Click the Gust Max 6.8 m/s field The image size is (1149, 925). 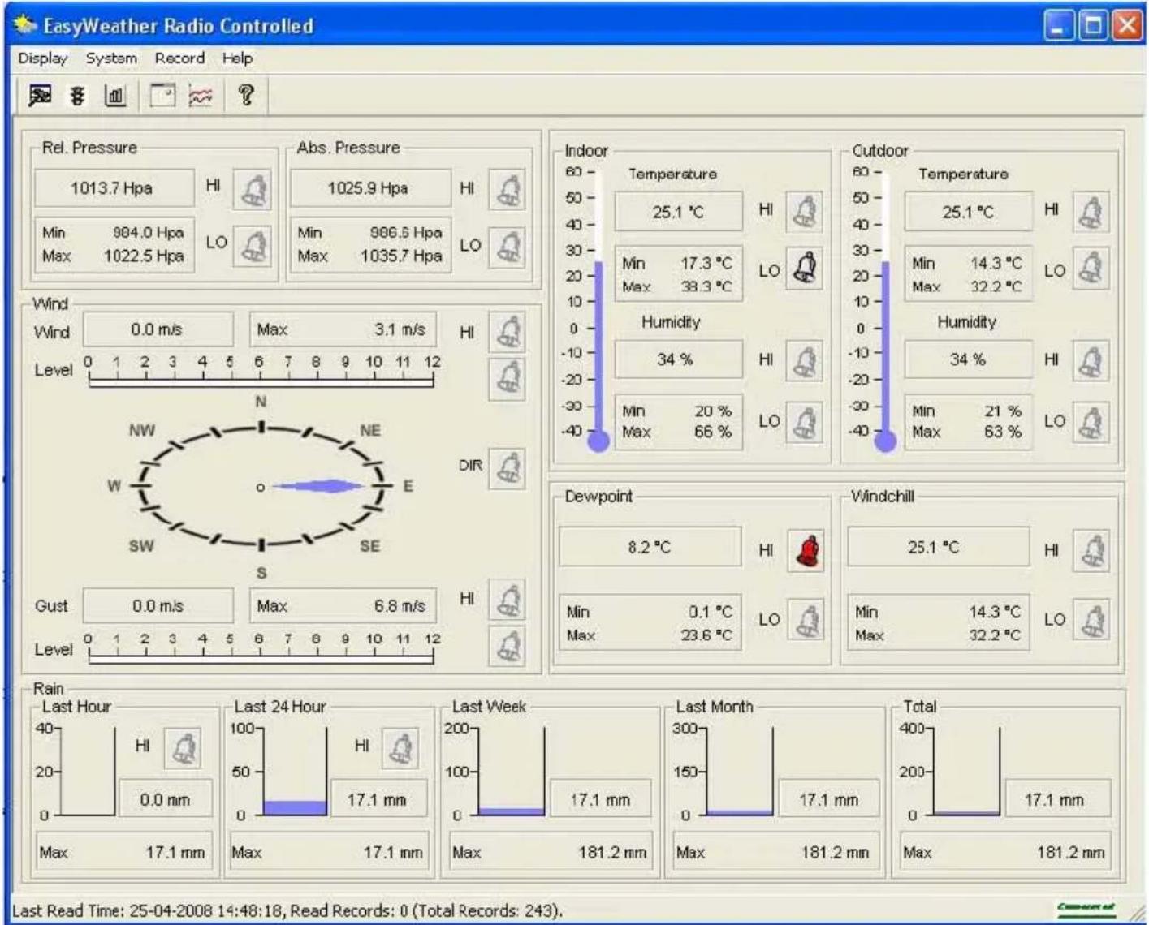point(342,606)
